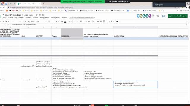The image size is (190, 106).
Task: Open the present to meeting dropdown
Action: tap(164, 16)
